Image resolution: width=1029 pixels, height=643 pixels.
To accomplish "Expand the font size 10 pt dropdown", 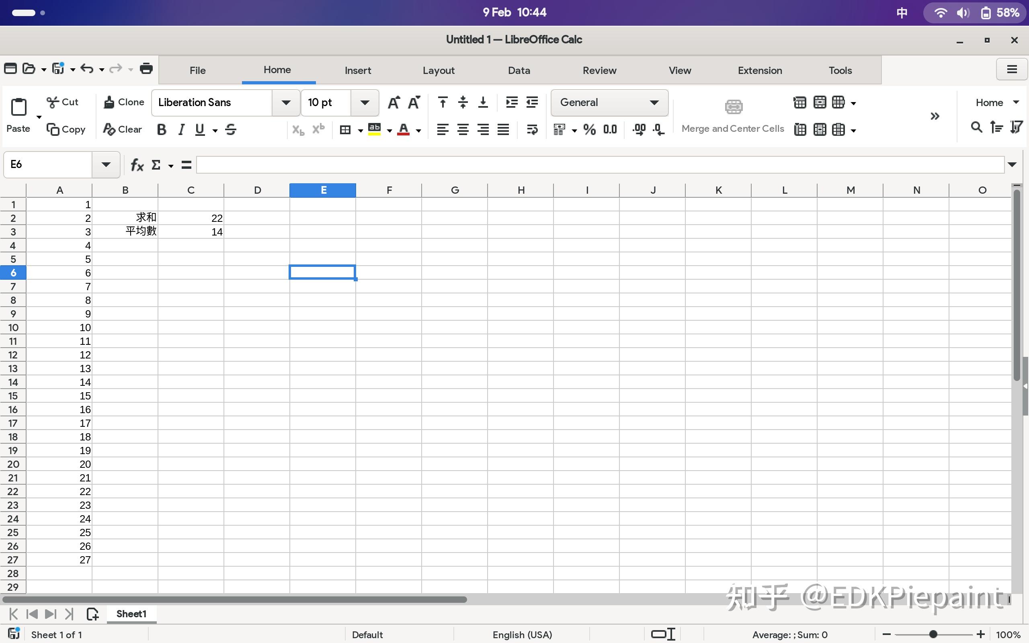I will (x=365, y=102).
